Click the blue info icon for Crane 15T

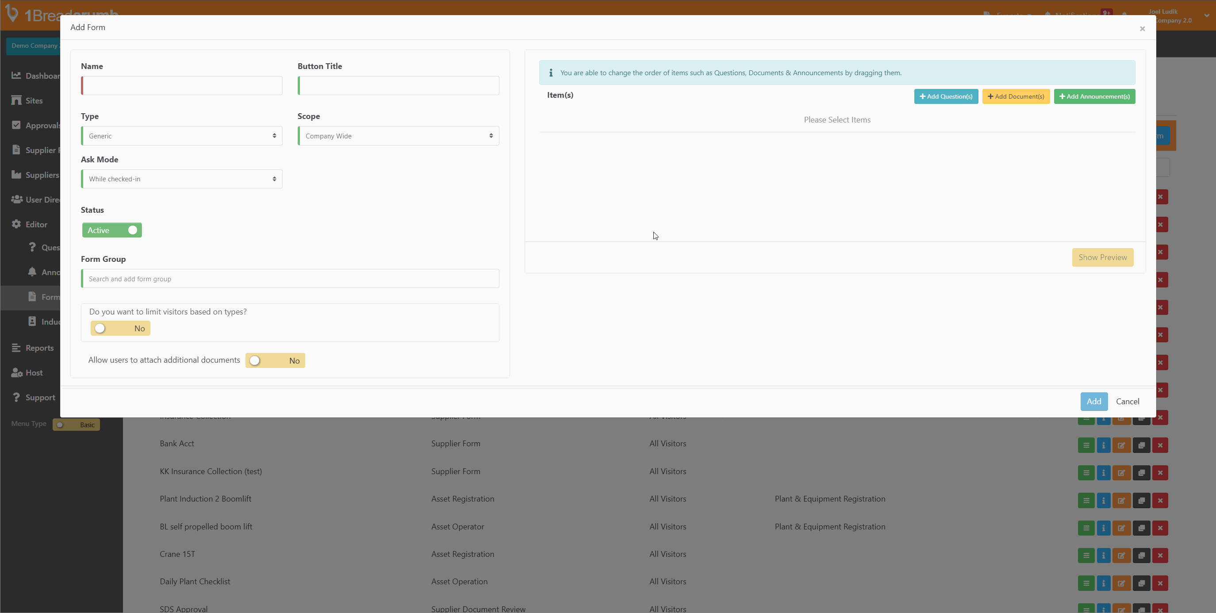tap(1104, 556)
